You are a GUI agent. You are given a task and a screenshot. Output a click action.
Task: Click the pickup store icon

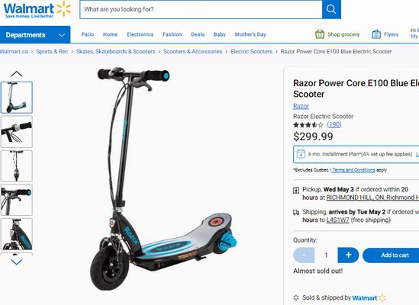coord(296,190)
